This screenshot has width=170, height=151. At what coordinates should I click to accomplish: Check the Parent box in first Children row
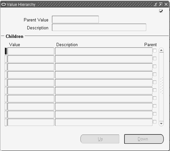coord(155,51)
